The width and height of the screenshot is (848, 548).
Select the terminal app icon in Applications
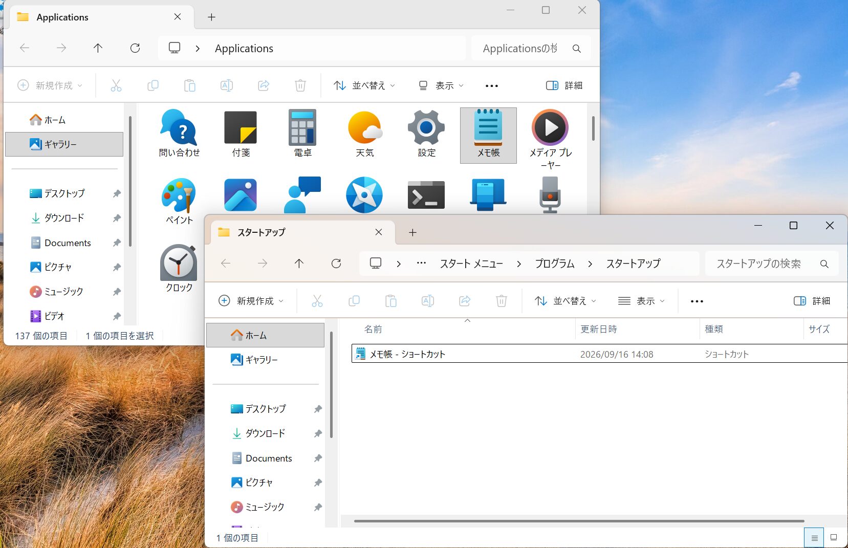(x=426, y=195)
